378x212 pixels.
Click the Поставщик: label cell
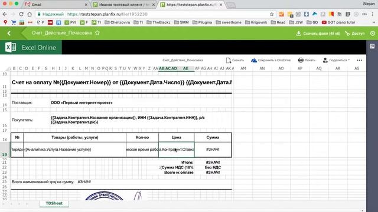[x=30, y=102]
